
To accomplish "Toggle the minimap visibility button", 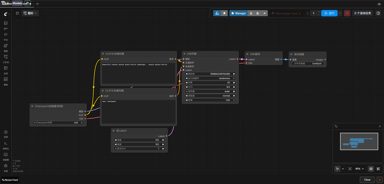I will pos(371,169).
